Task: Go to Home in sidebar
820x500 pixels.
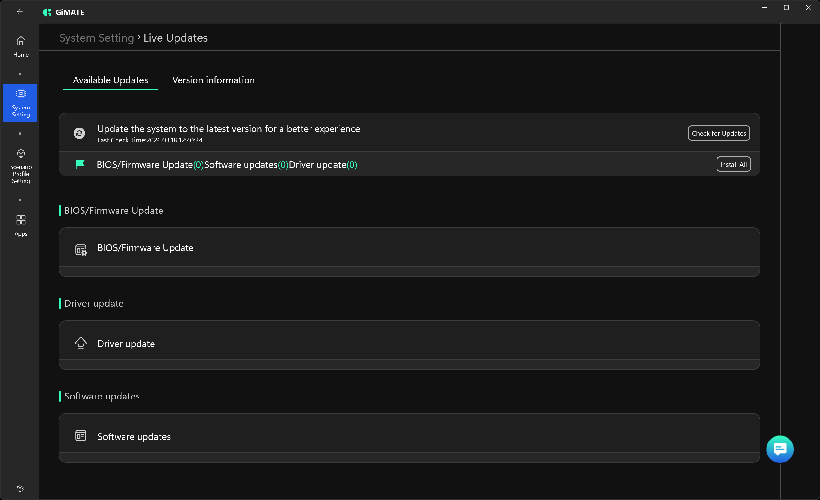Action: pos(21,46)
